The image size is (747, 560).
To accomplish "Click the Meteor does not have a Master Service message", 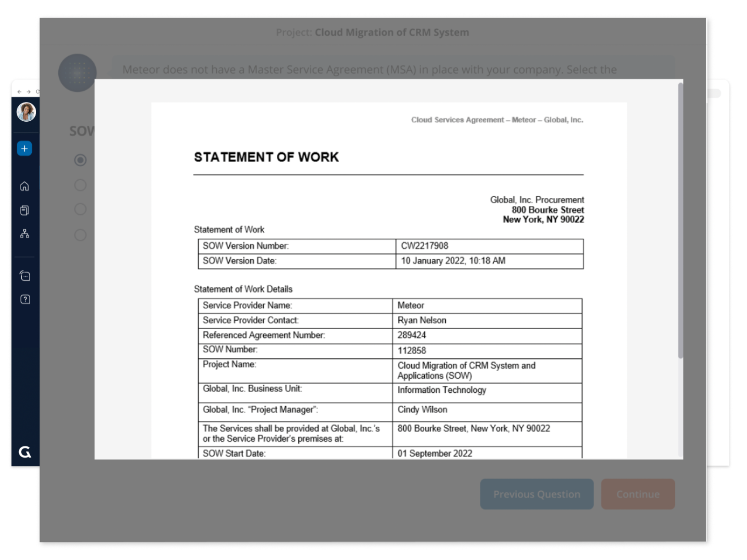I will click(370, 69).
